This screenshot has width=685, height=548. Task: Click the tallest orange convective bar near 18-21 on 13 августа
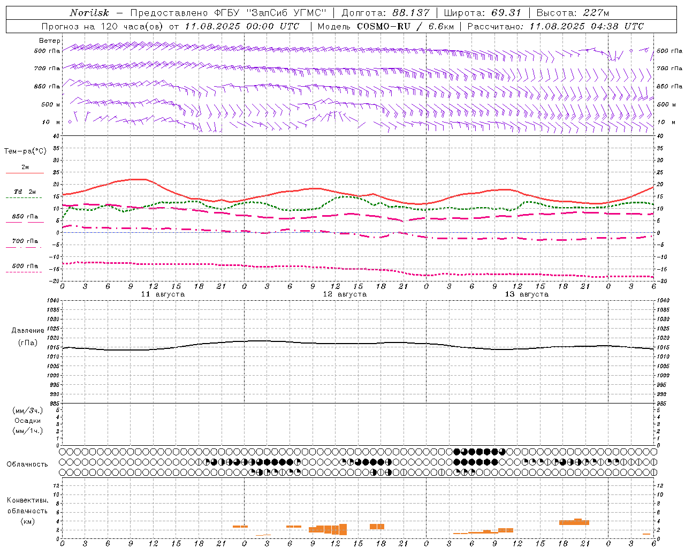coord(578,522)
